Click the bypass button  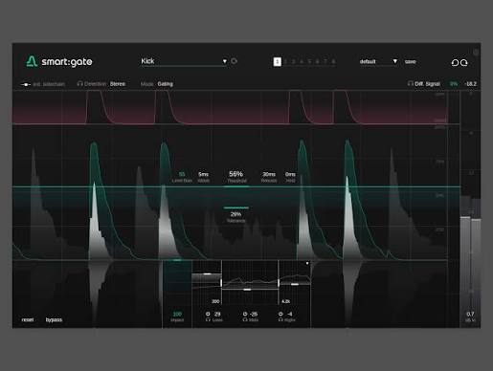pos(54,319)
